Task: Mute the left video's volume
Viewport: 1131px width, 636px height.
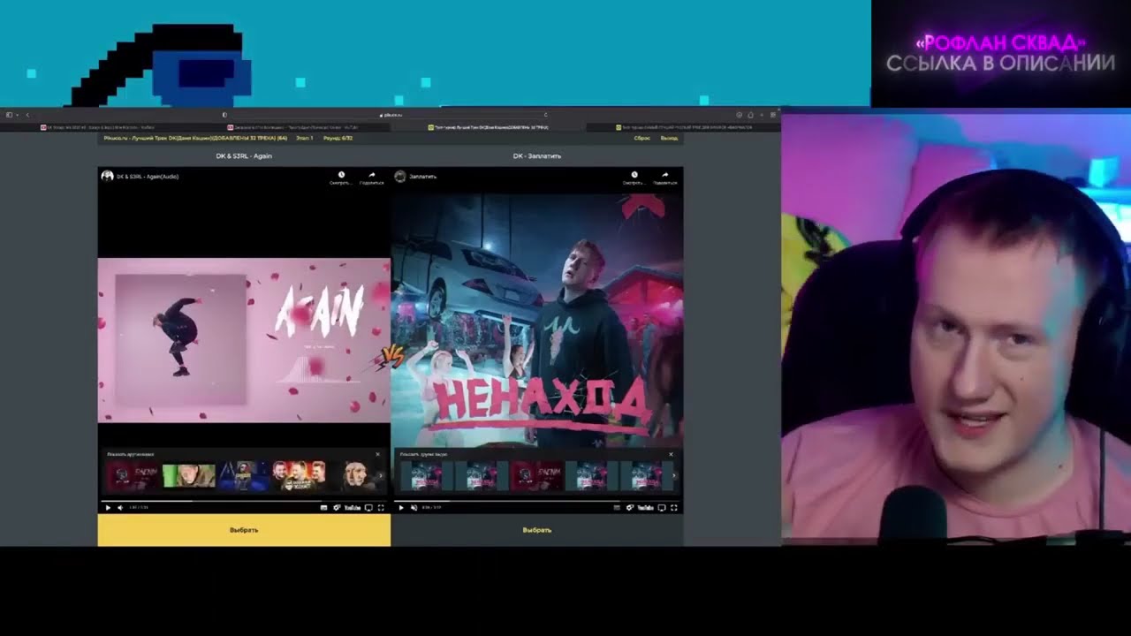Action: pos(120,508)
